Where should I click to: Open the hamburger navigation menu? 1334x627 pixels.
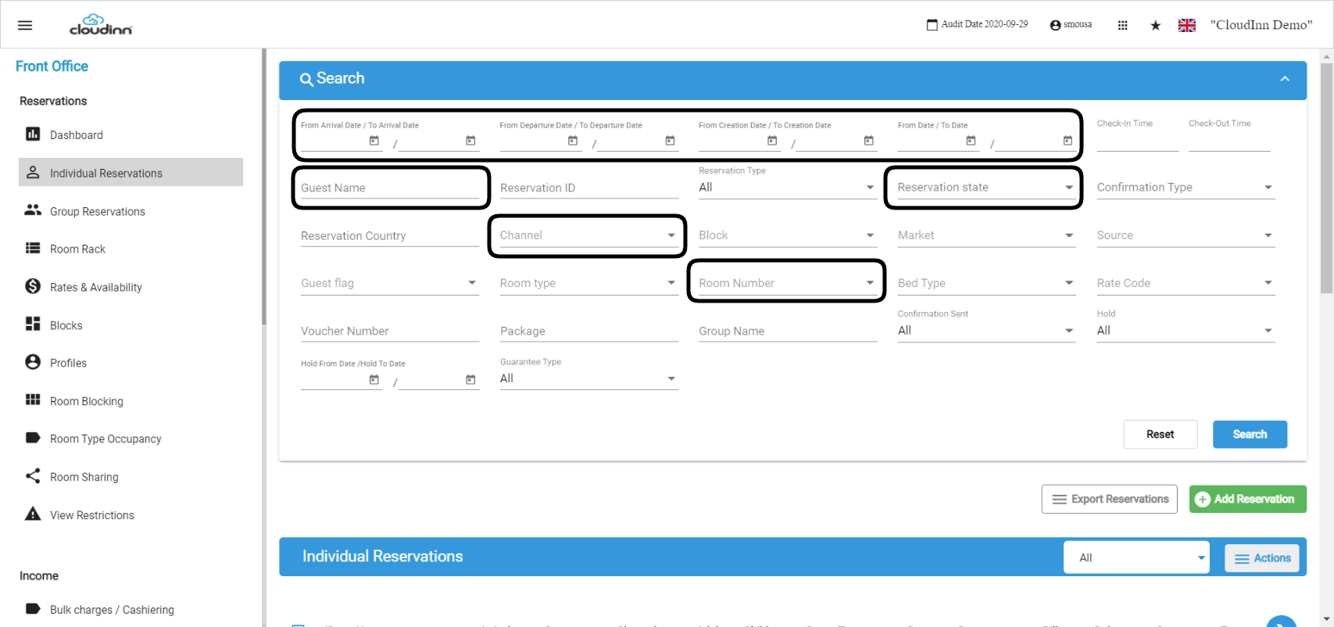(25, 25)
